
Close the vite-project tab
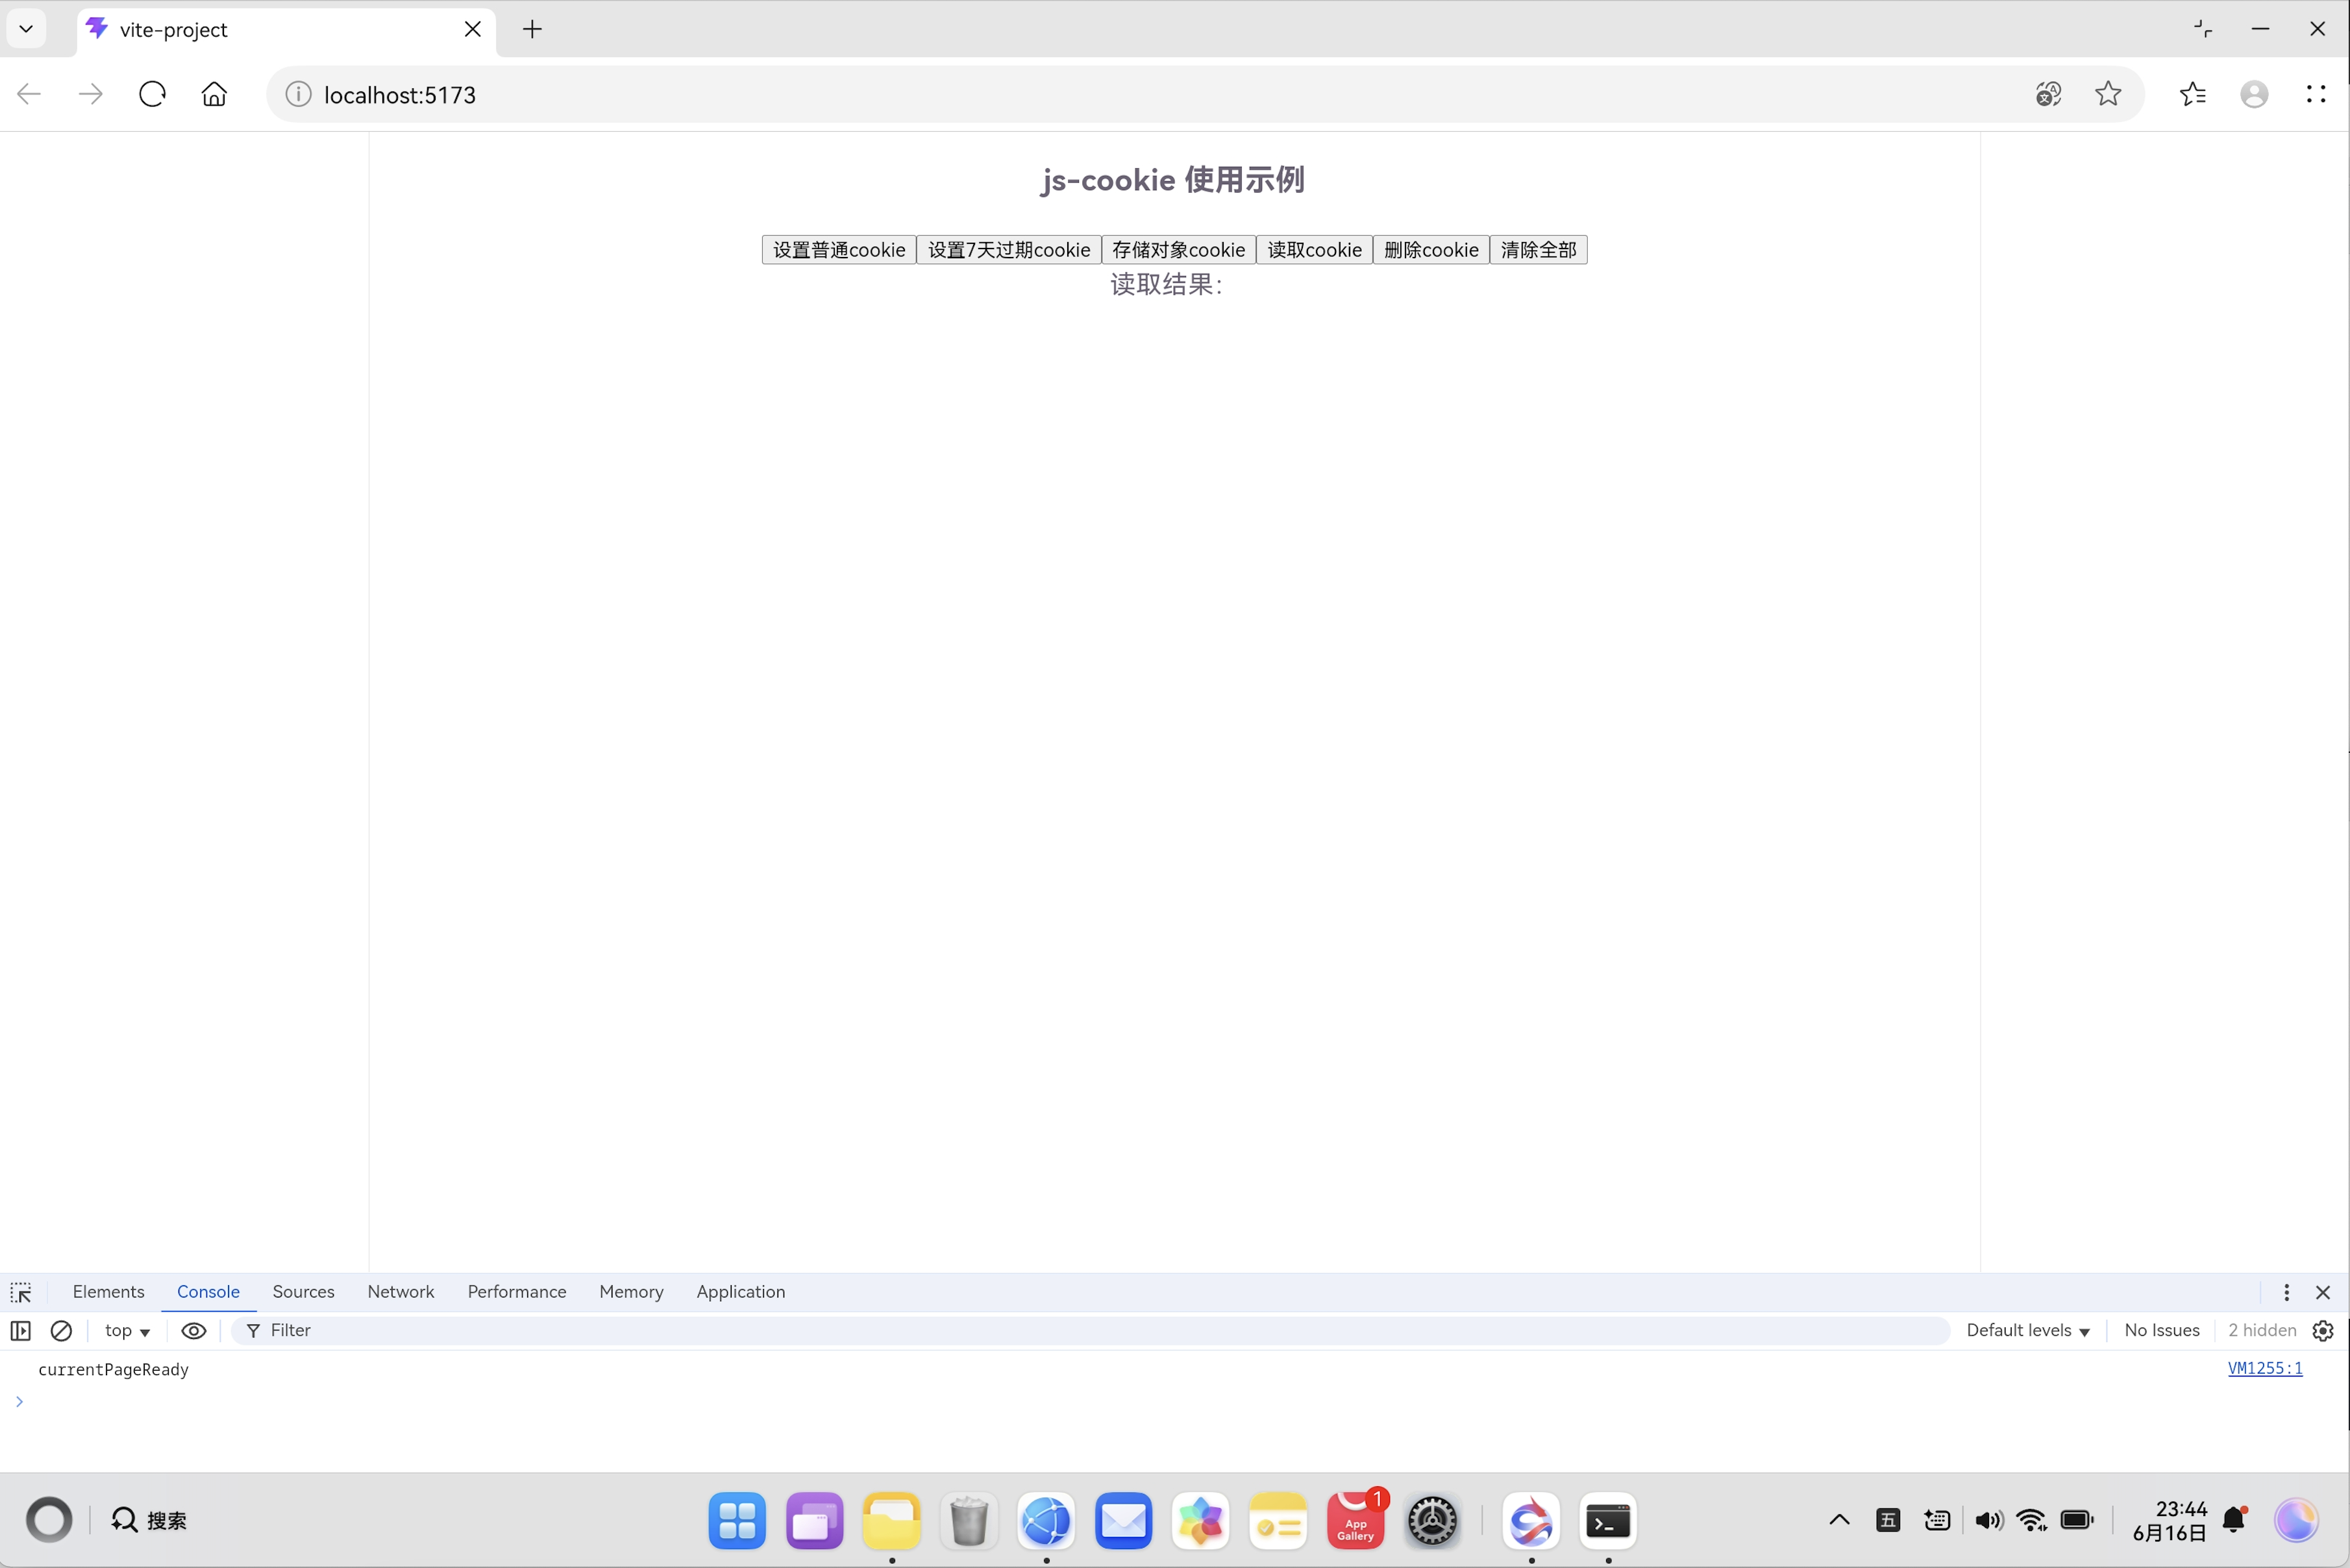click(473, 29)
